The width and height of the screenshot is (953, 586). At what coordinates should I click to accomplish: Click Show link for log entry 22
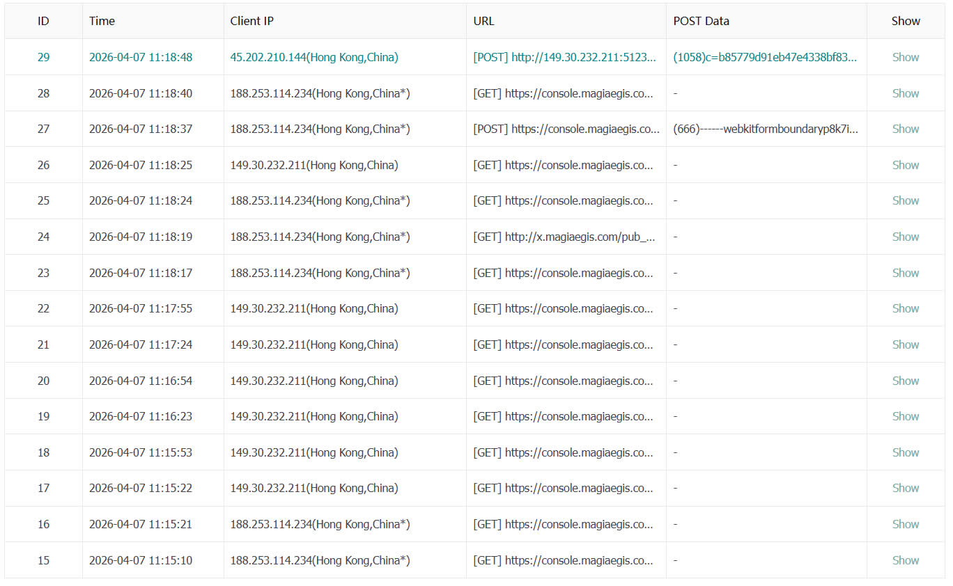click(x=905, y=308)
